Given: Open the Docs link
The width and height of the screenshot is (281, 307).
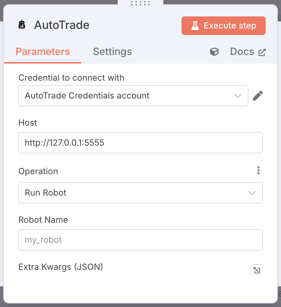Looking at the screenshot, I should pos(242,52).
